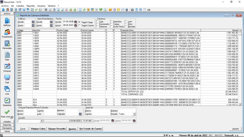Enable the Otros checkbox
The image size is (244, 137).
(x=126, y=24)
